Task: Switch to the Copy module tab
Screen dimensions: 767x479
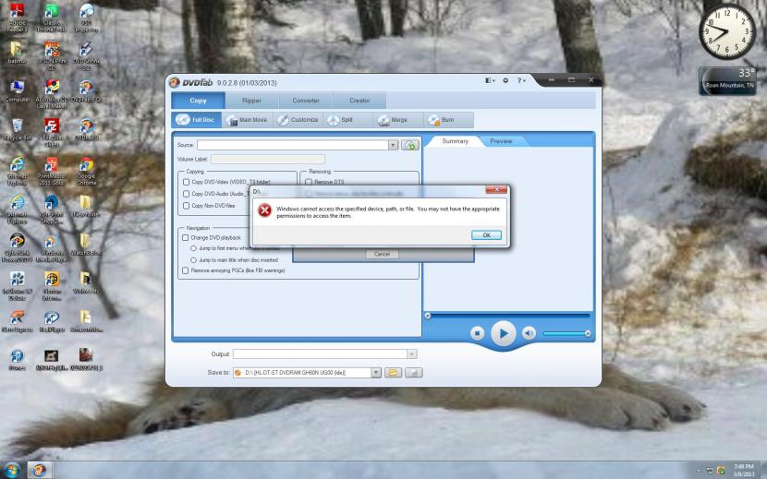Action: pyautogui.click(x=198, y=101)
